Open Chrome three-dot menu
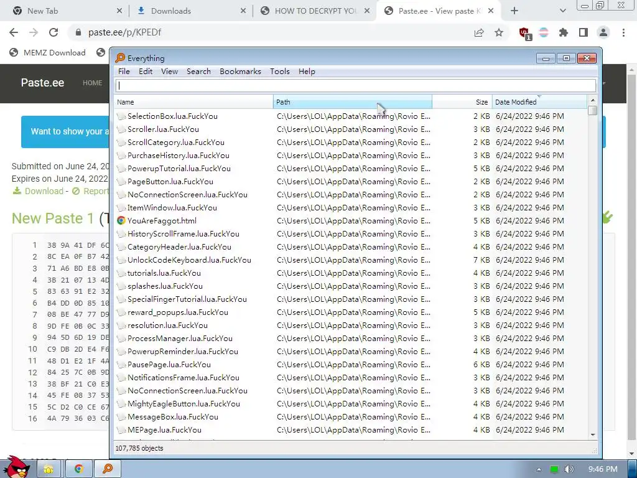The height and width of the screenshot is (478, 637). tap(623, 32)
